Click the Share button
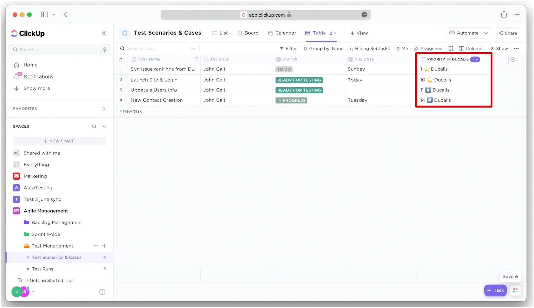This screenshot has width=534, height=308. (508, 33)
